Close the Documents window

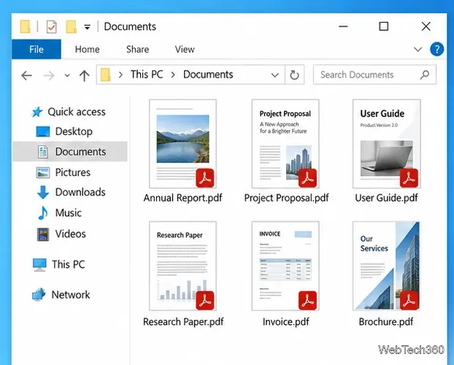(426, 26)
